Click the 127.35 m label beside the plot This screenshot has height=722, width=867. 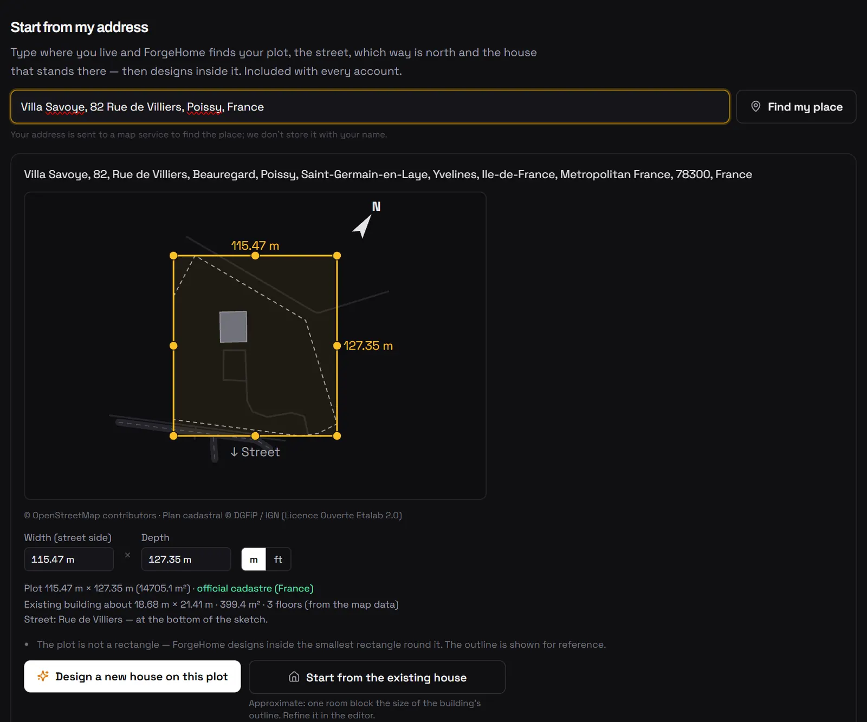[368, 346]
